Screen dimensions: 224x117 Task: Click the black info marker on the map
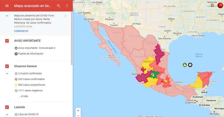(x=190, y=65)
